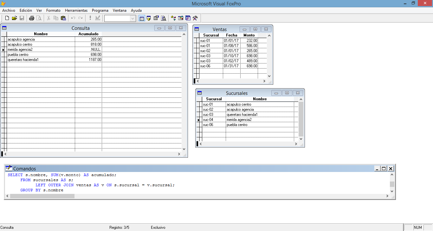The height and width of the screenshot is (231, 433).
Task: Click the Run exclamation mark icon
Action: [90, 18]
